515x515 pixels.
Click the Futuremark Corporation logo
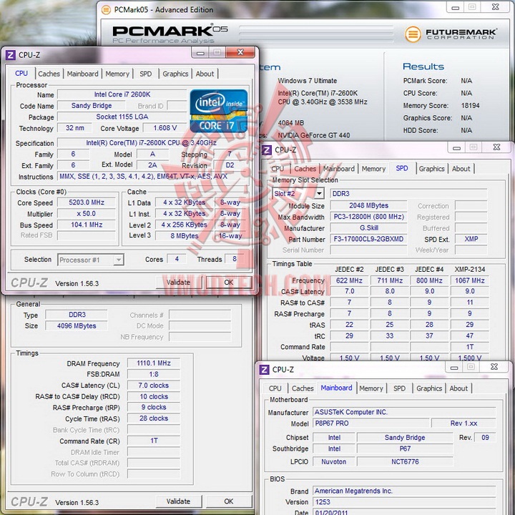coord(451,34)
